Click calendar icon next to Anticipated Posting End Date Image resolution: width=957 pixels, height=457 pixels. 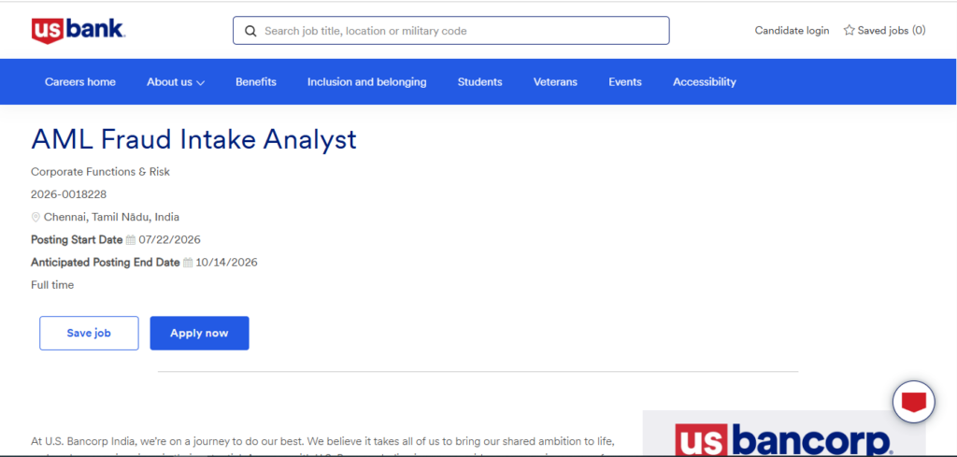click(x=188, y=263)
